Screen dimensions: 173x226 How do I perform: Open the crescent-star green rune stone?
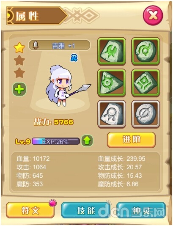[x=112, y=52]
